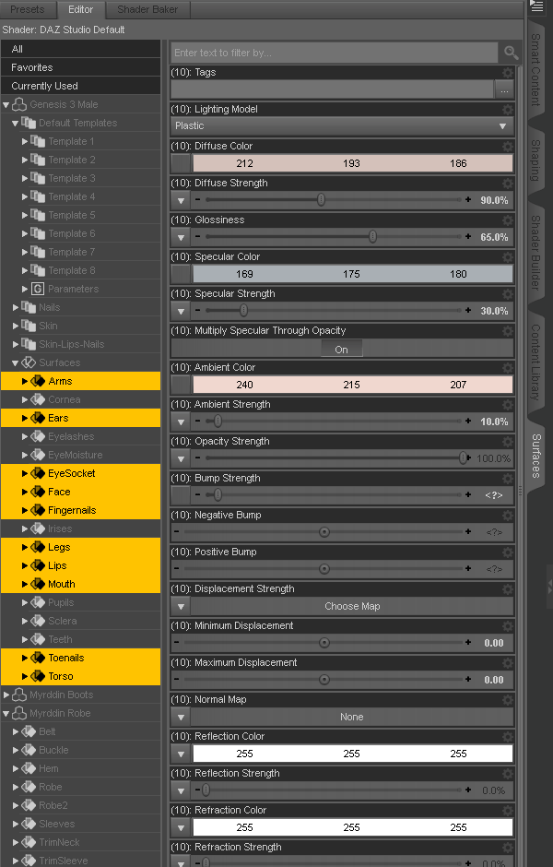
Task: Select the Cornea surface row
Action: point(81,399)
